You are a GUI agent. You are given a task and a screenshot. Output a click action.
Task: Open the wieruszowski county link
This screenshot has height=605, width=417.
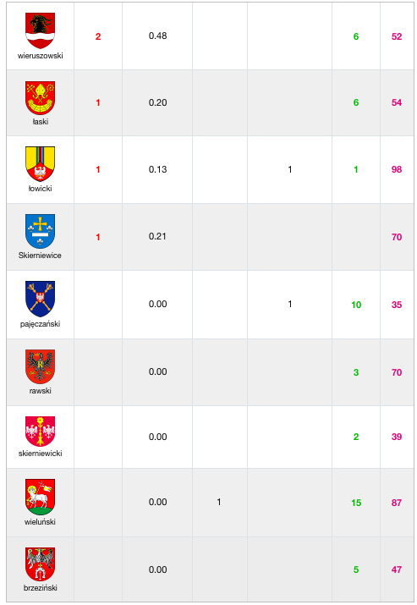tap(40, 56)
